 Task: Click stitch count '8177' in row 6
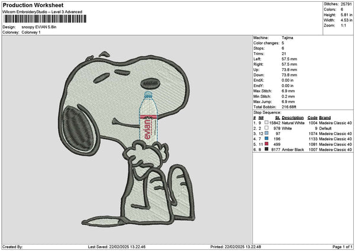click(x=276, y=150)
